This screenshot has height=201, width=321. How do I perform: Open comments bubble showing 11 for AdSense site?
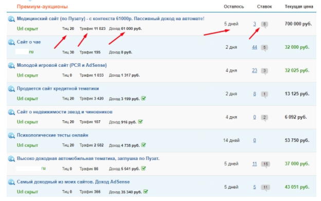(x=265, y=188)
